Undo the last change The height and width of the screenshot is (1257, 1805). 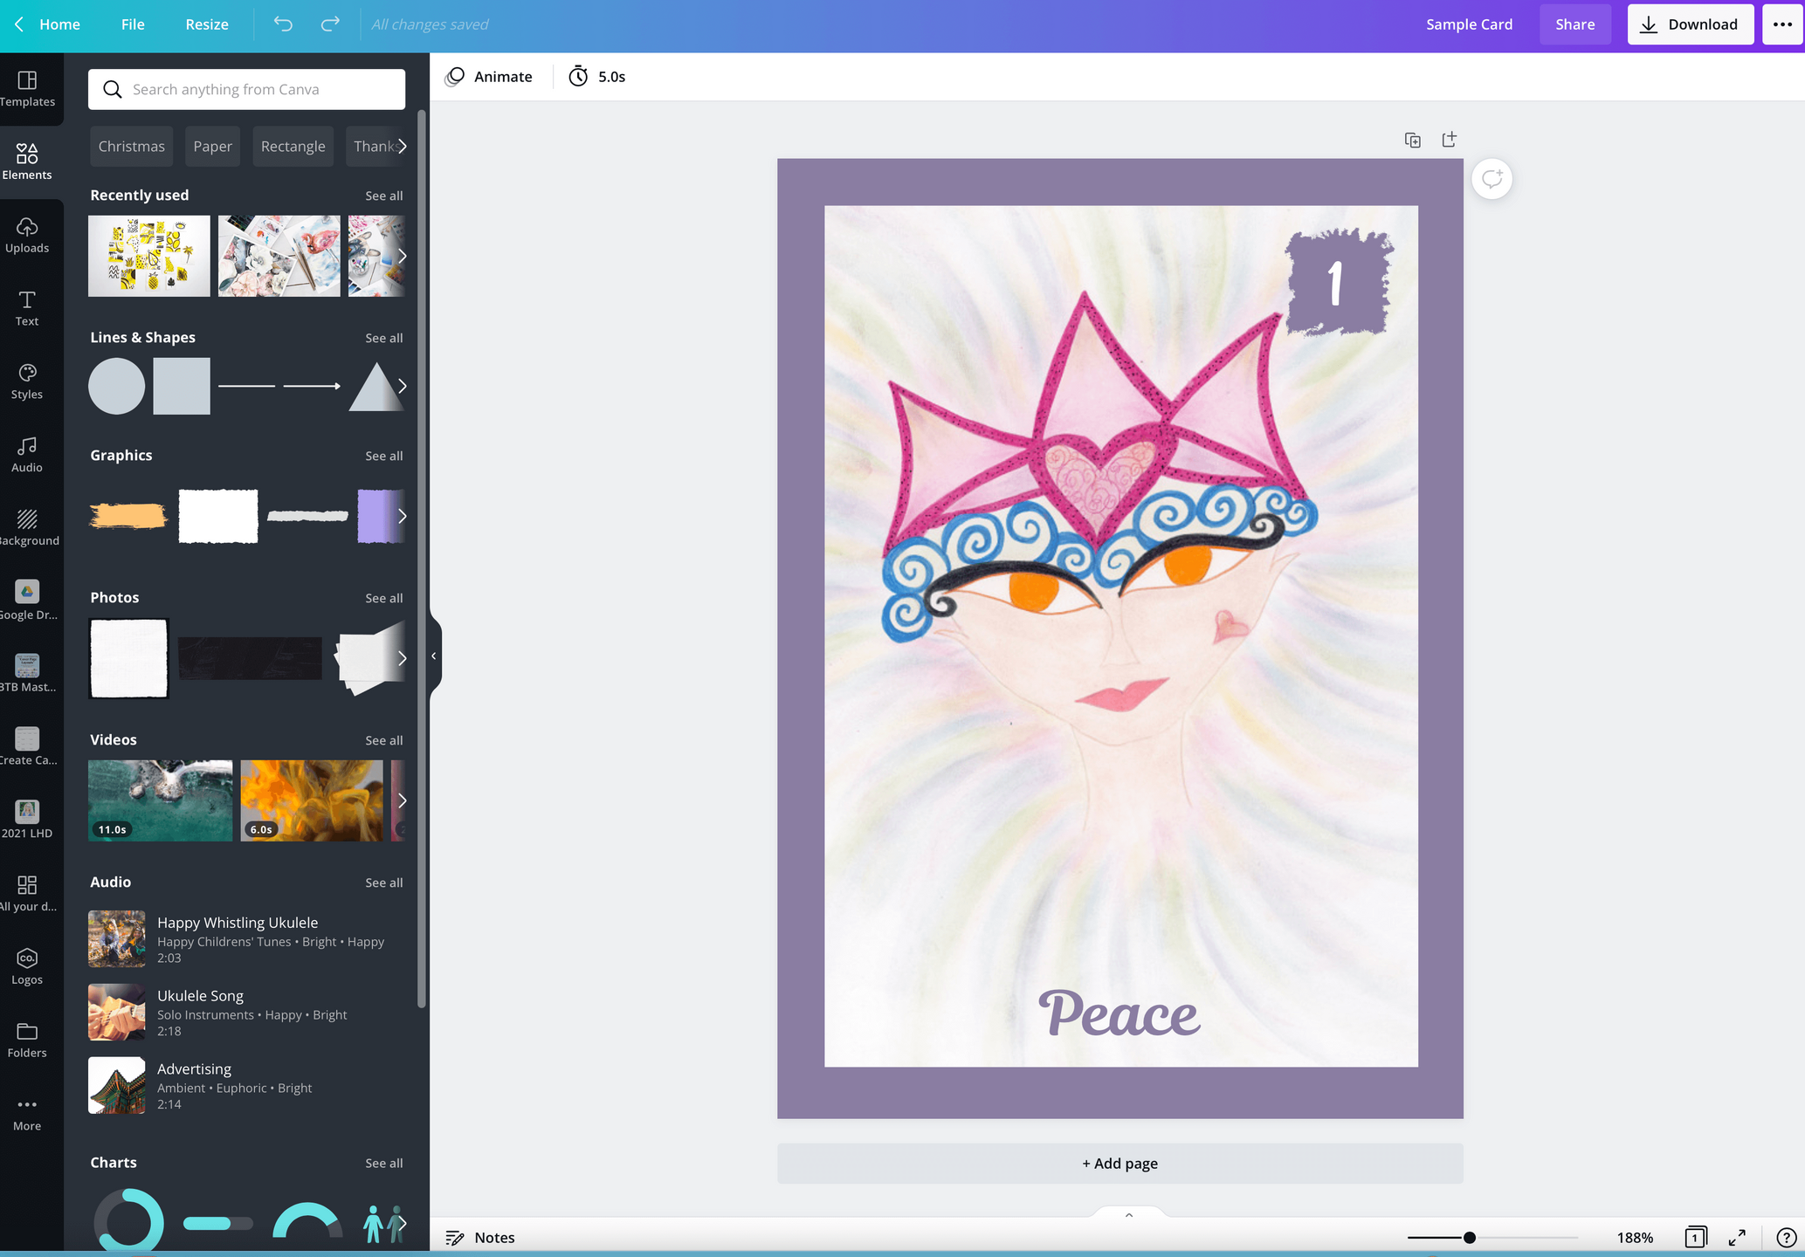(283, 24)
